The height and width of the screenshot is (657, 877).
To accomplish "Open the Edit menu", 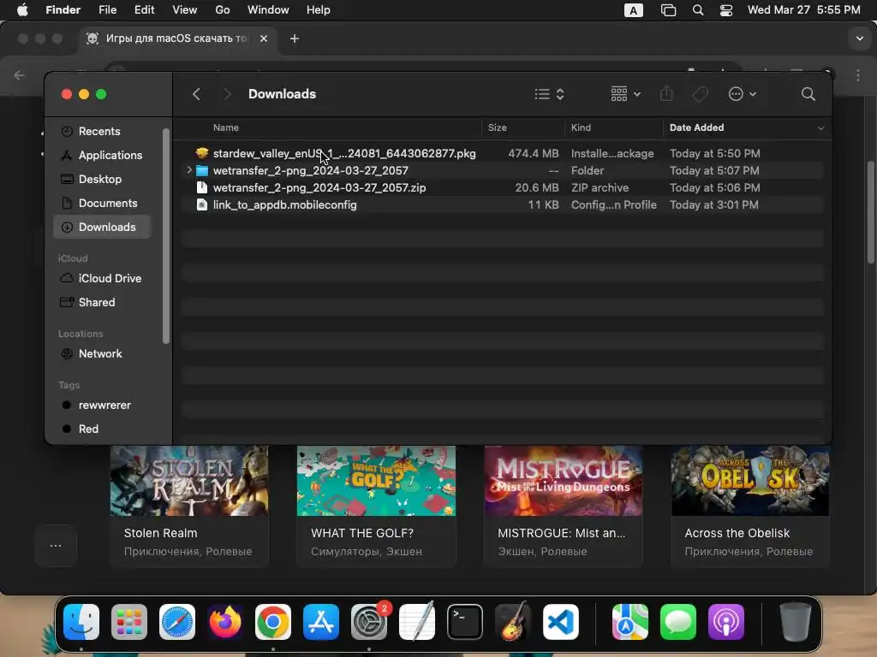I will pos(144,10).
